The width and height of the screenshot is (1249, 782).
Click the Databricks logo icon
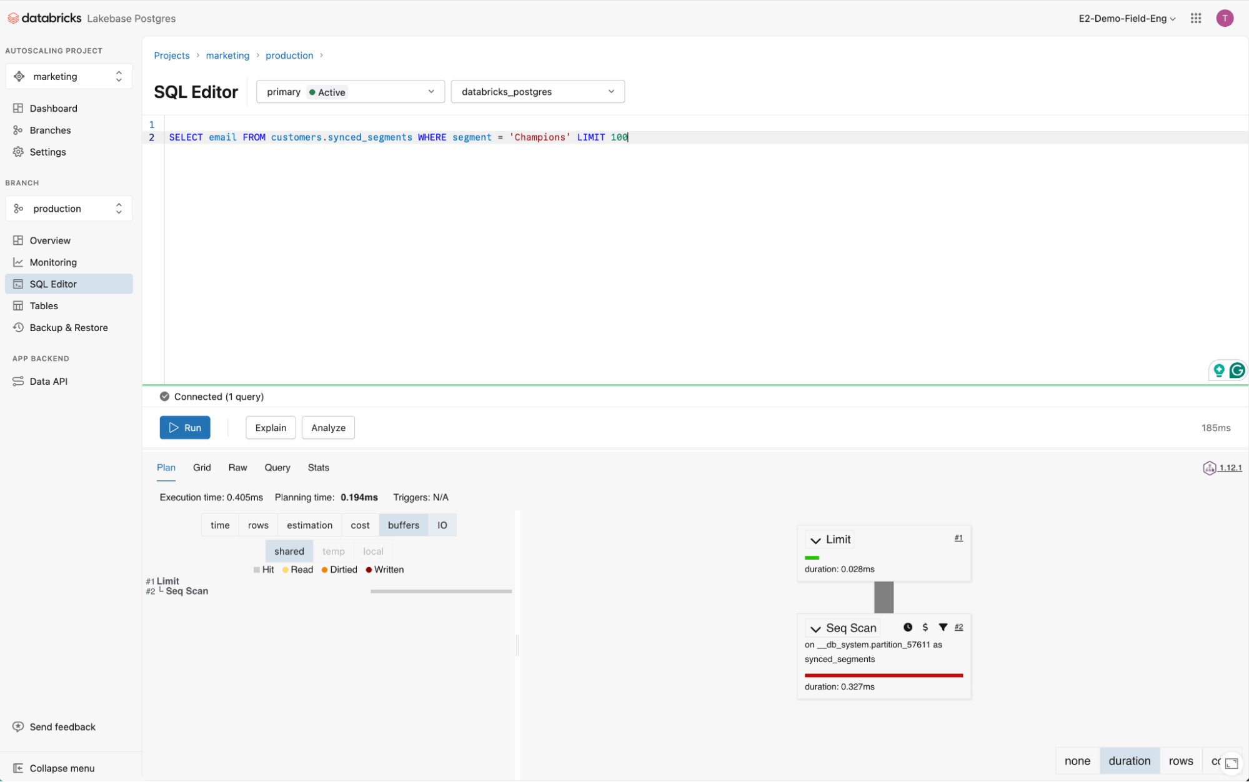(x=12, y=18)
